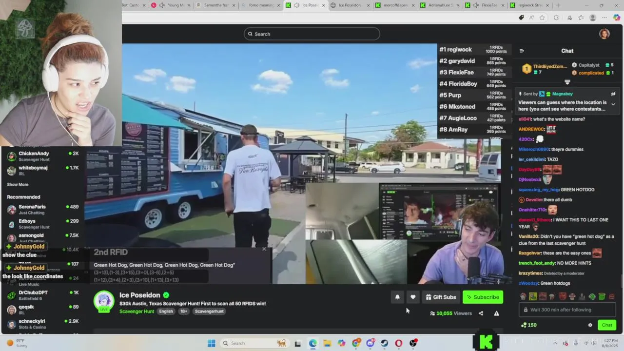The height and width of the screenshot is (351, 624).
Task: Open the Copilot sidebar icon
Action: point(617,18)
